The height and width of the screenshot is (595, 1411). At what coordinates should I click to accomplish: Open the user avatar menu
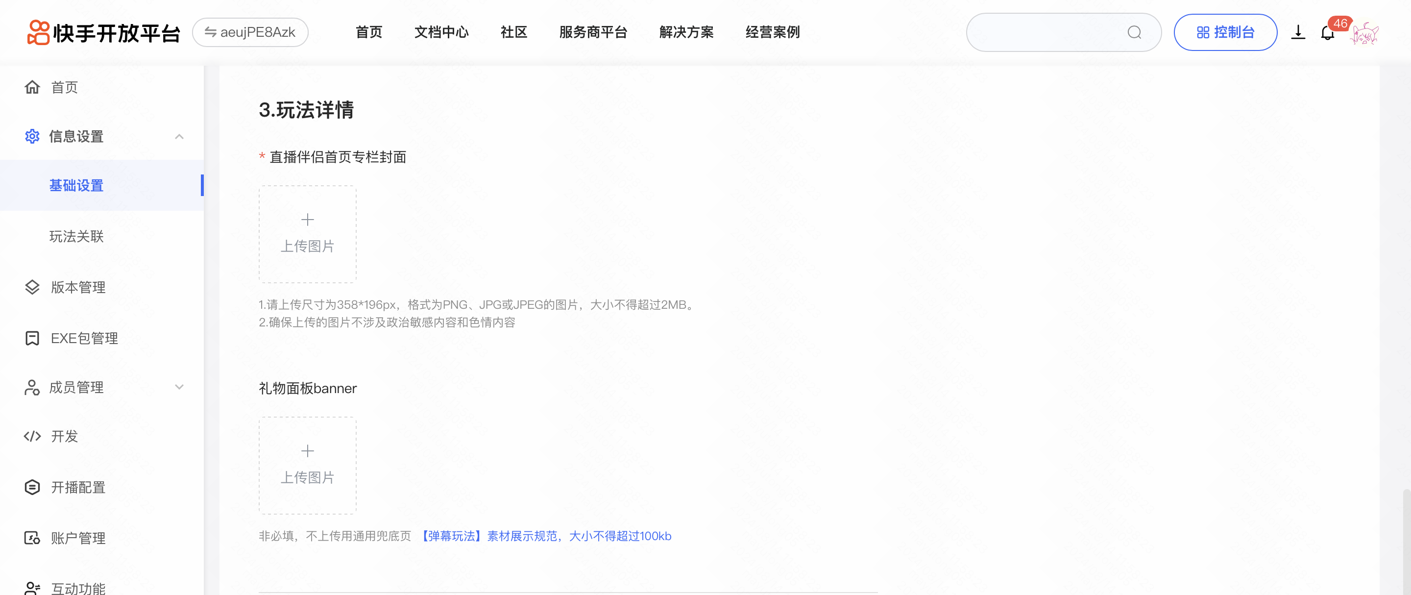click(x=1365, y=34)
